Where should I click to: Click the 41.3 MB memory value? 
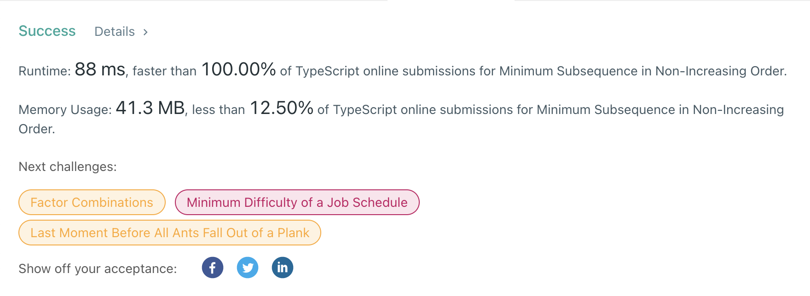[x=150, y=108]
